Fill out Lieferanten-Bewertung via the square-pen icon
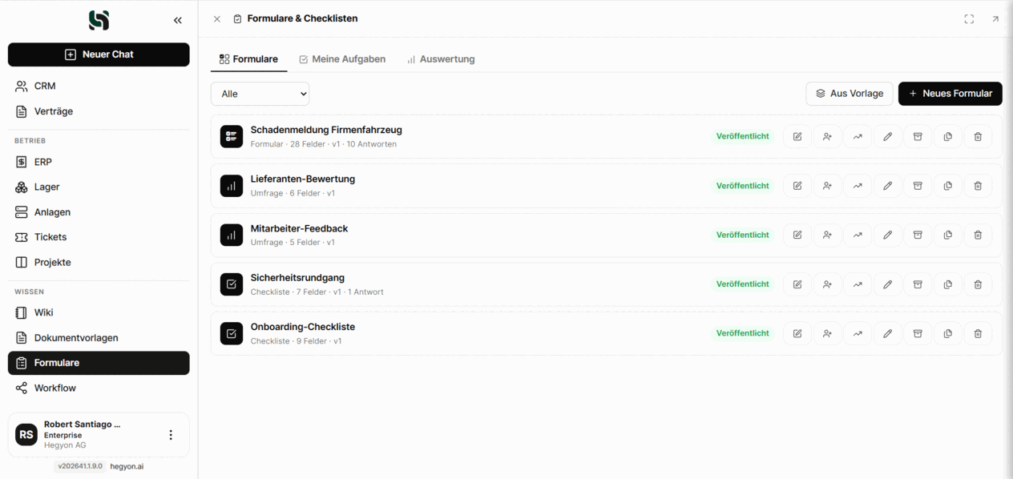The height and width of the screenshot is (479, 1013). pos(797,186)
